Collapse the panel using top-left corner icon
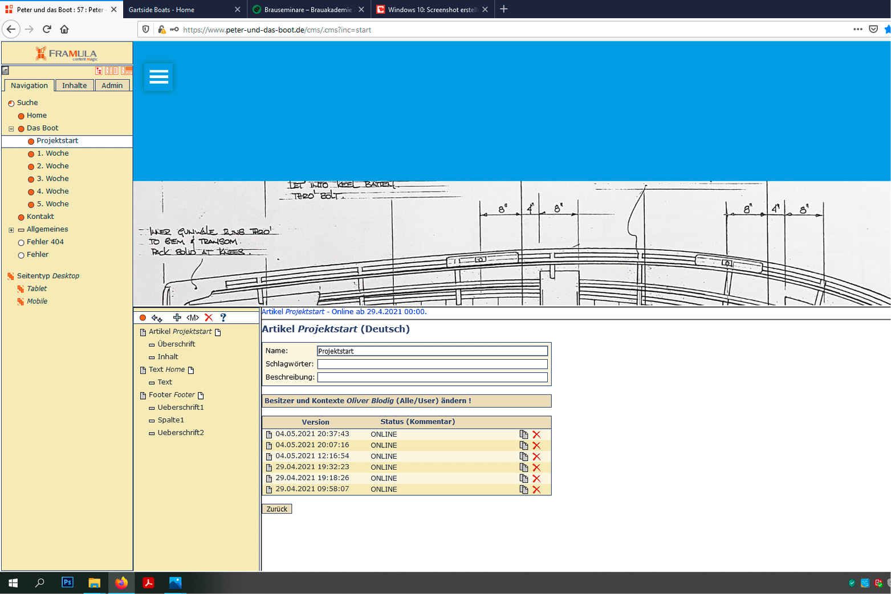The image size is (891, 594). 5,71
